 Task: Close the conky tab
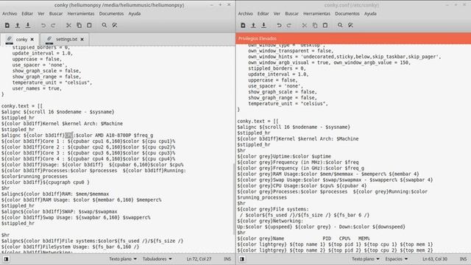point(32,39)
